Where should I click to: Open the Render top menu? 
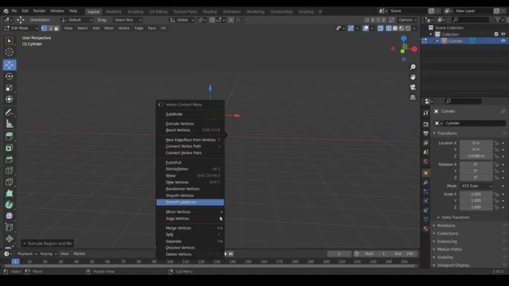coord(39,11)
